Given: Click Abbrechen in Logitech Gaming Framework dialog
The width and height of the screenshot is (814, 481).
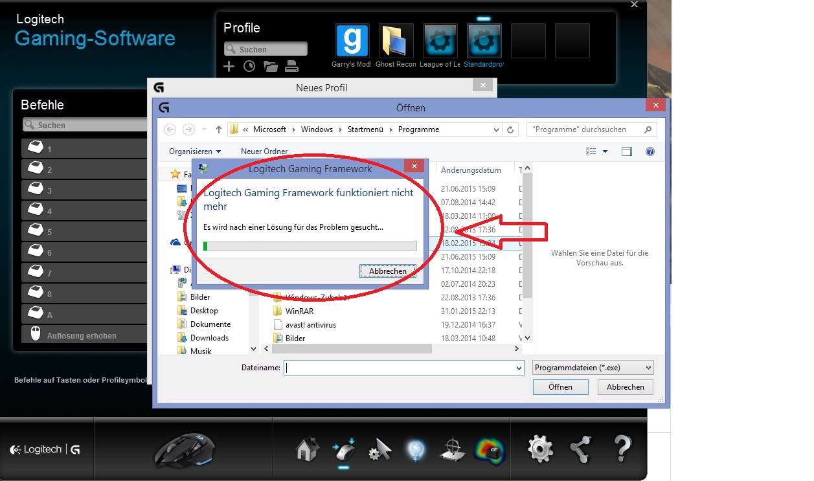Looking at the screenshot, I should pos(388,271).
